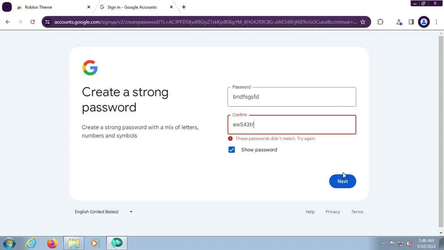
Task: Open the media player taskbar icon
Action: (x=94, y=243)
